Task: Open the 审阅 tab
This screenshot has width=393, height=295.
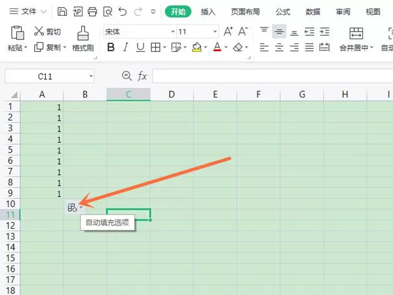Action: pos(343,12)
